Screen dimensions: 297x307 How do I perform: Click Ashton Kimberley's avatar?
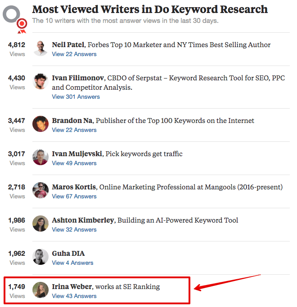(40, 224)
